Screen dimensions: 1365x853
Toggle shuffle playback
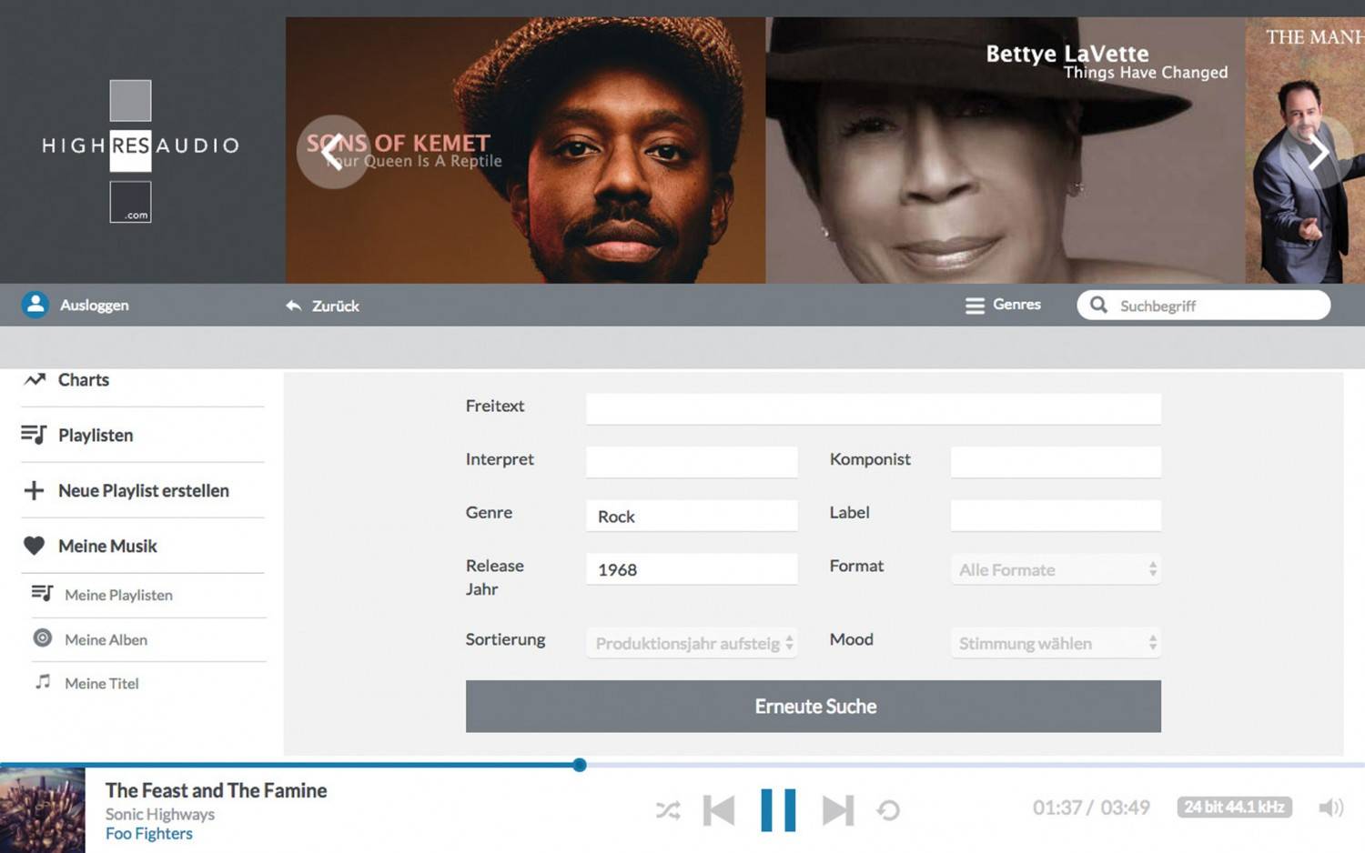pyautogui.click(x=668, y=809)
